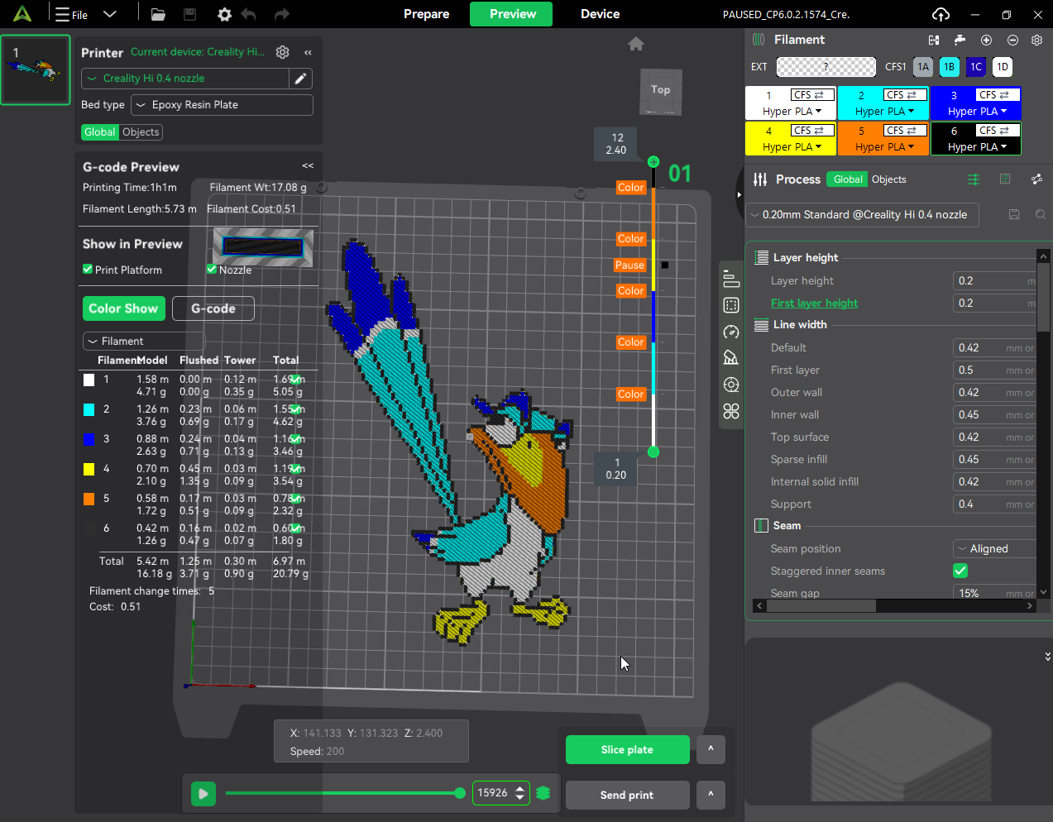The image size is (1053, 822).
Task: Switch to the Prepare tab
Action: tap(426, 14)
